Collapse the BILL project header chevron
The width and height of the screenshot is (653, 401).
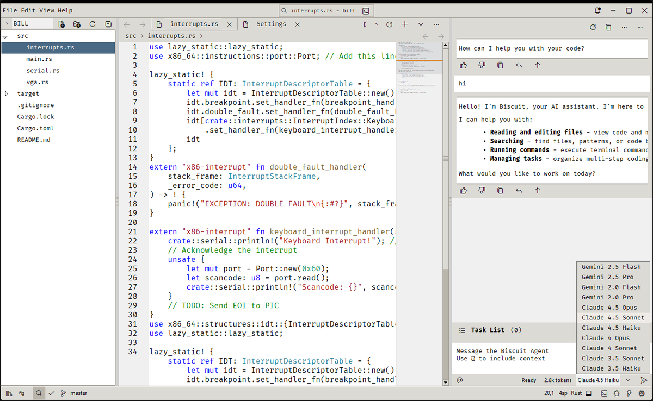coord(8,24)
